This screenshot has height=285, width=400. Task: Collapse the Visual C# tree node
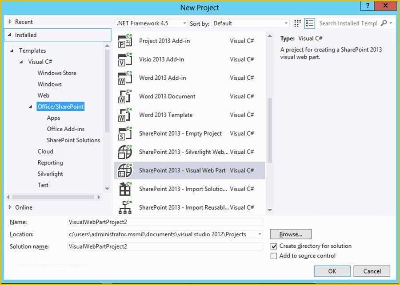point(21,62)
